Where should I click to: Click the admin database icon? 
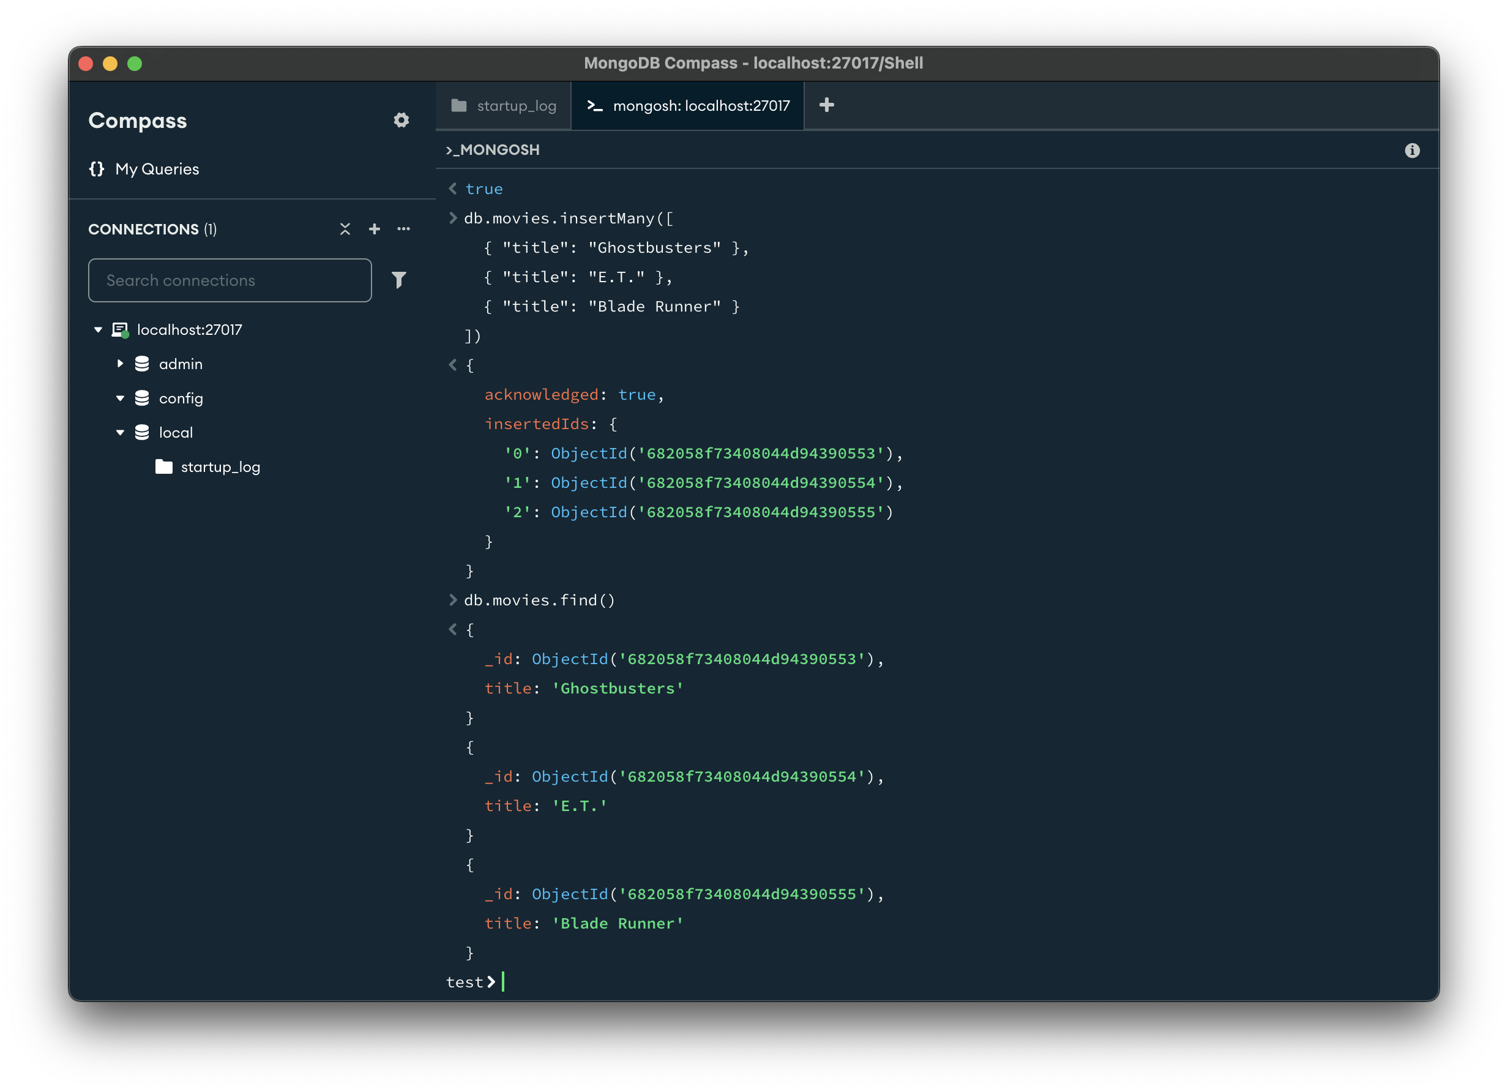141,364
